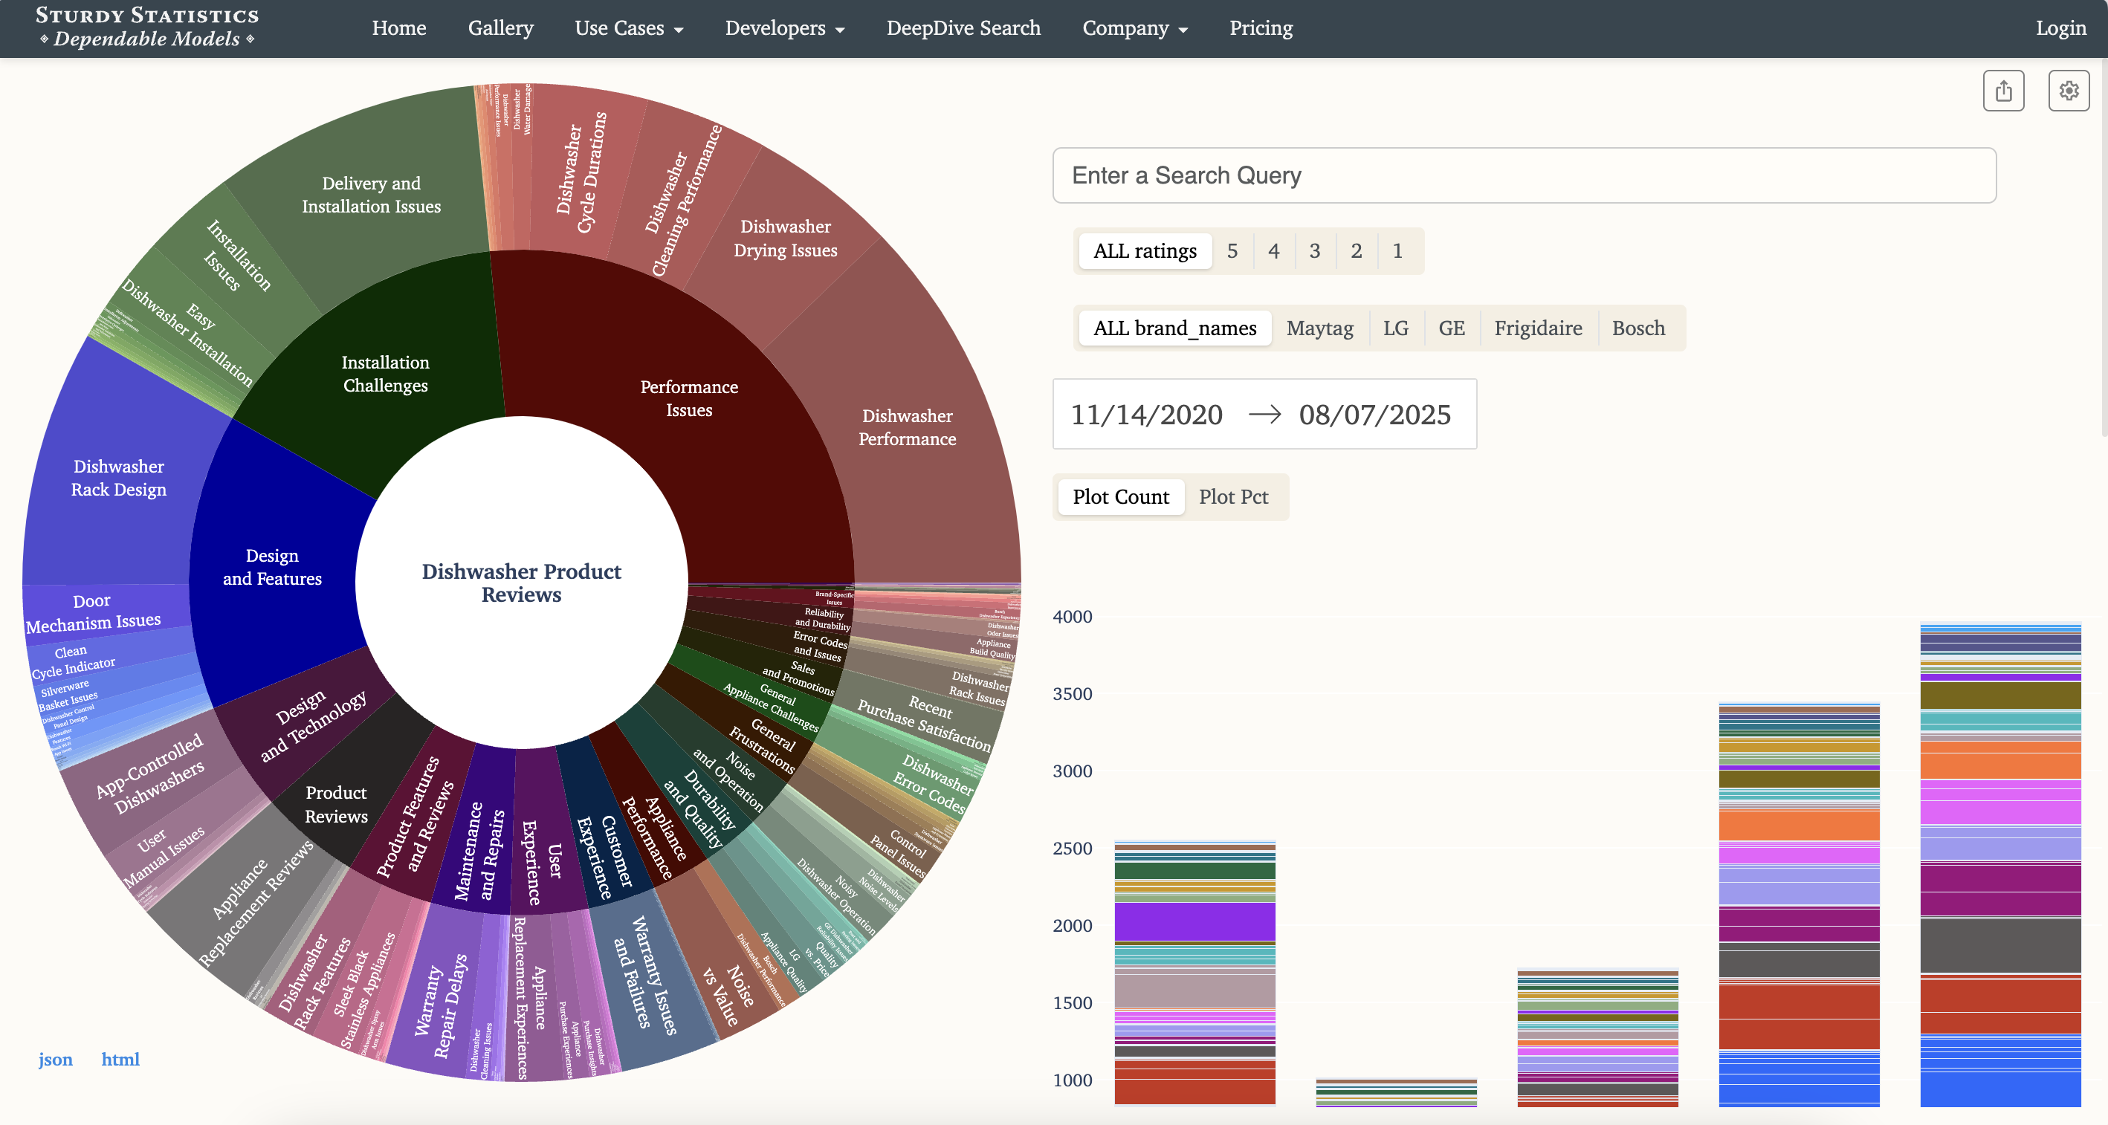Click the Login button
Image resolution: width=2108 pixels, height=1125 pixels.
click(2060, 27)
